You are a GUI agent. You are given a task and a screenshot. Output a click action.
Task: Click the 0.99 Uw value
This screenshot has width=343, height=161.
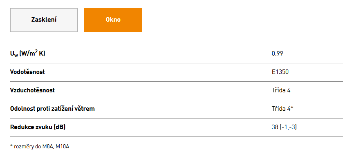277,54
